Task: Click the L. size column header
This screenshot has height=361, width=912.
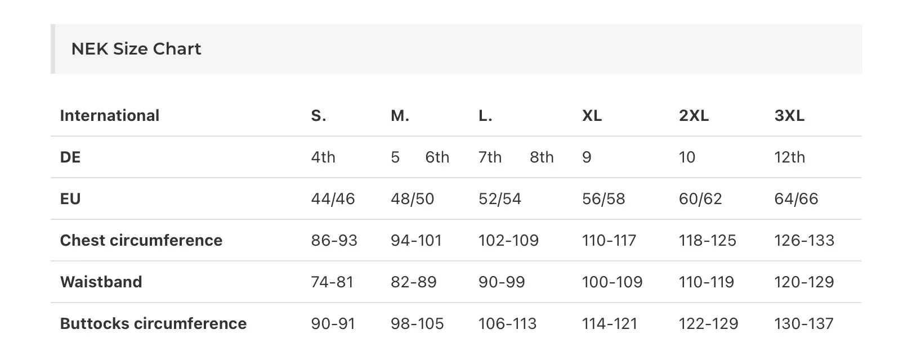Action: (485, 115)
